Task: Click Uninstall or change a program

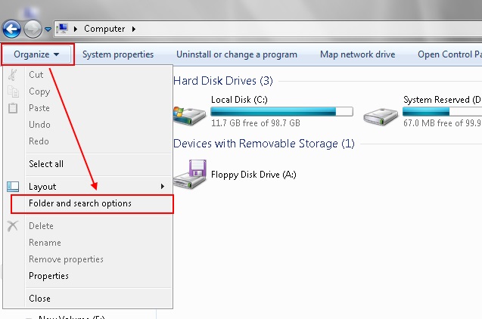Action: click(x=237, y=54)
